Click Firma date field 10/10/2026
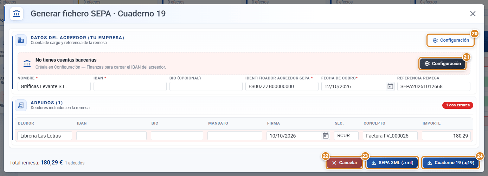Screen dimensions: 488x176 point(298,136)
